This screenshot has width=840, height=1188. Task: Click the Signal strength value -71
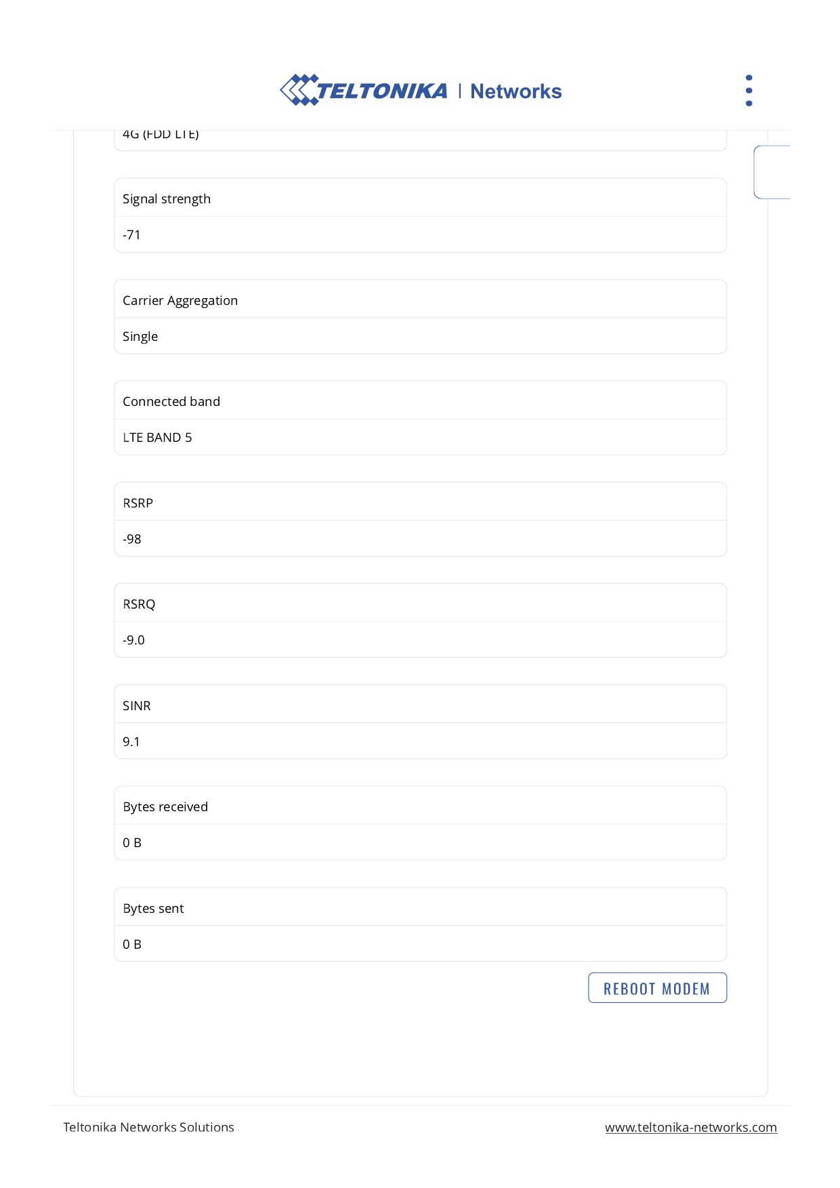[x=420, y=234]
